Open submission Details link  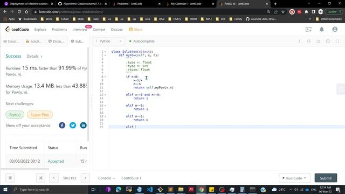pos(34,56)
